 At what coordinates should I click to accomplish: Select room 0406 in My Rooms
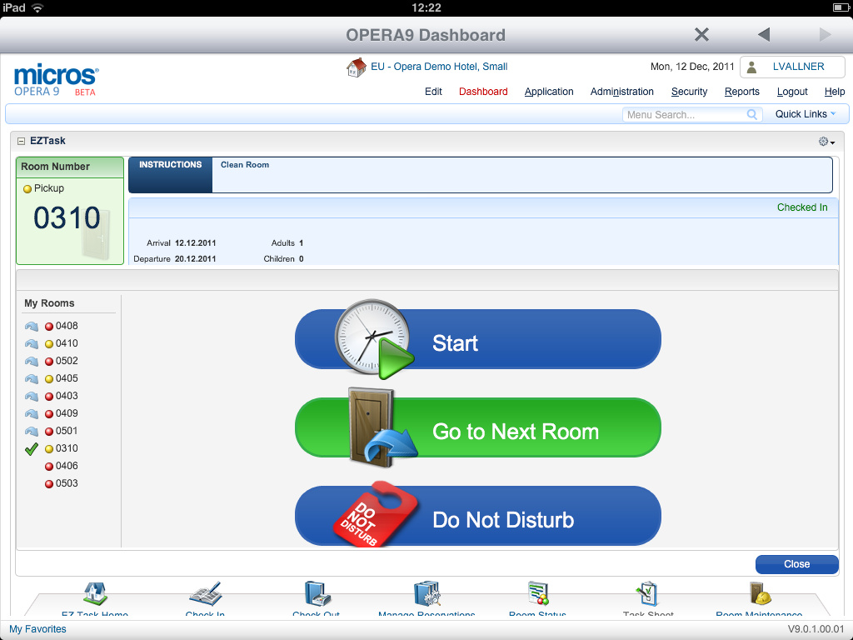click(67, 466)
